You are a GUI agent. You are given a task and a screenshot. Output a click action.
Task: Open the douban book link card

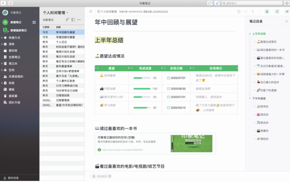point(155,144)
